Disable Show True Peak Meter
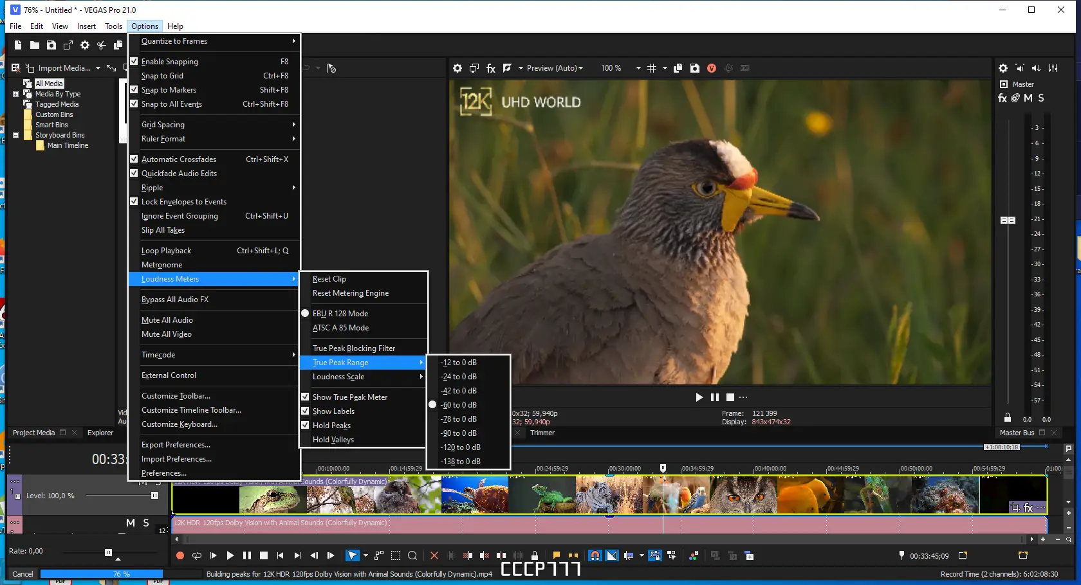The image size is (1081, 585). click(349, 397)
